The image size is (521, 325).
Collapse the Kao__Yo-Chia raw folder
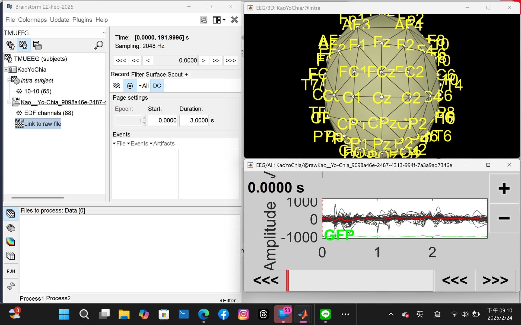pyautogui.click(x=9, y=102)
